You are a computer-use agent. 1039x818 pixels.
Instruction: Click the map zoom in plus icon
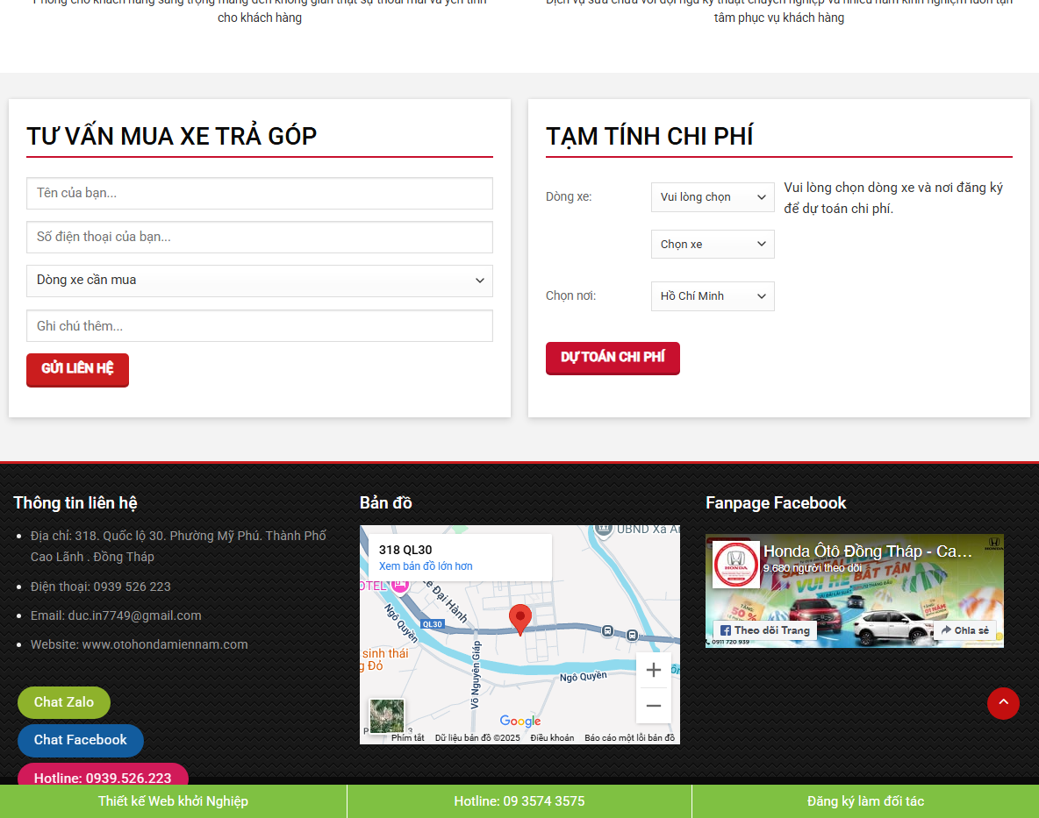pos(653,670)
